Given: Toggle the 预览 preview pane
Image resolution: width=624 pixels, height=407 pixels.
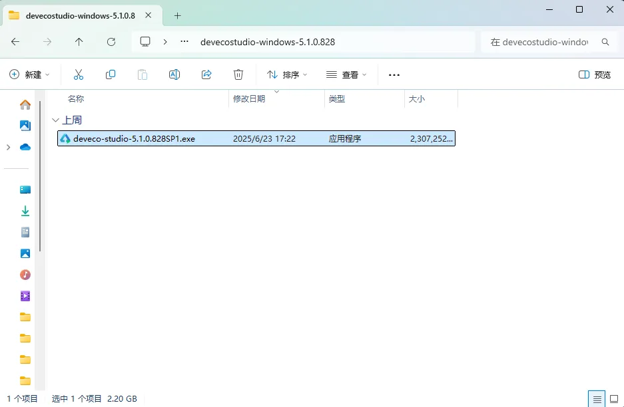Looking at the screenshot, I should tap(595, 74).
